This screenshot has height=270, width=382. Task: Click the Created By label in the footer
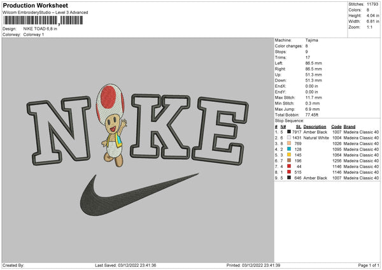tap(13, 265)
